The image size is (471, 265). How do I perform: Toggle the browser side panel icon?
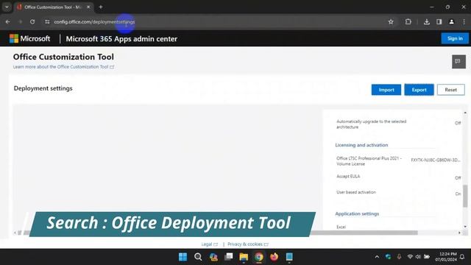pyautogui.click(x=439, y=21)
